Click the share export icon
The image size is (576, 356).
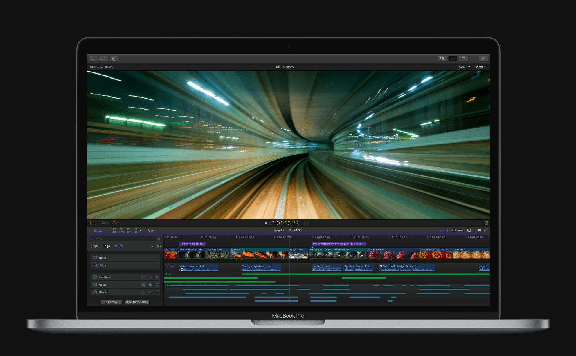tap(483, 59)
